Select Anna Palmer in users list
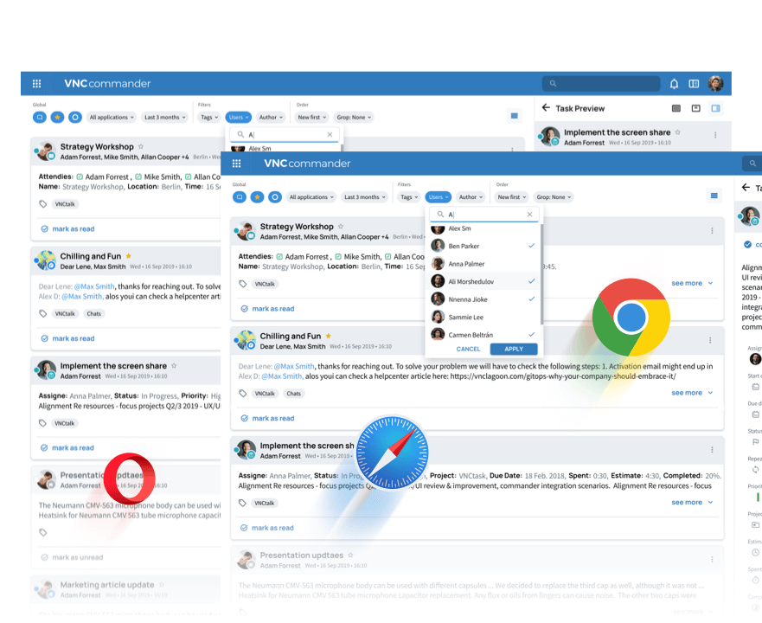762x623 pixels. tap(484, 264)
